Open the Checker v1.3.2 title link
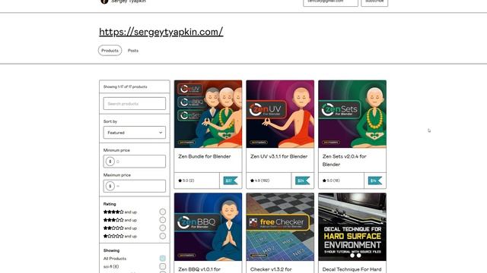The height and width of the screenshot is (273, 487). 271,269
